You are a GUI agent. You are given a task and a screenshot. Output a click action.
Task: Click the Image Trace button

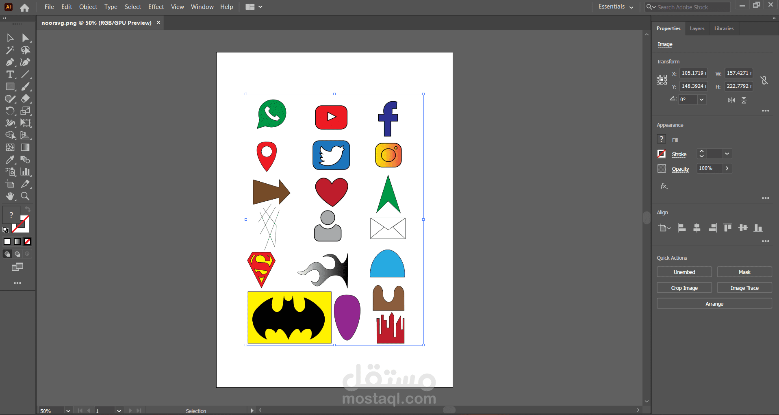(x=744, y=288)
